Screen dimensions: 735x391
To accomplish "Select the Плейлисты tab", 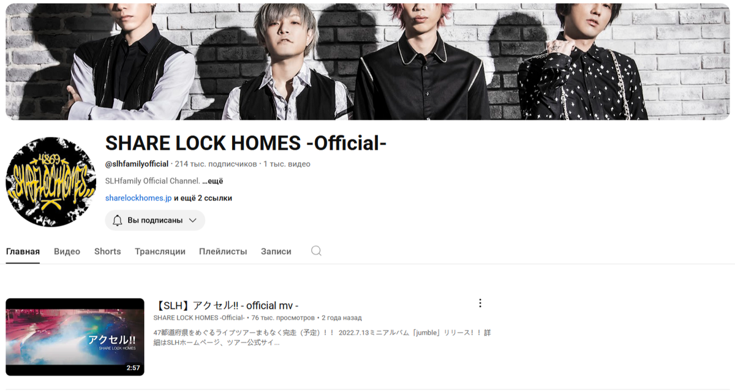I will (223, 251).
